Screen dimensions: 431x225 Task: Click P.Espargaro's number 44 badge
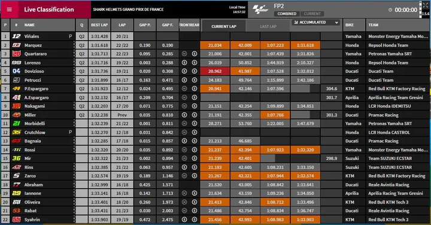(x=17, y=89)
